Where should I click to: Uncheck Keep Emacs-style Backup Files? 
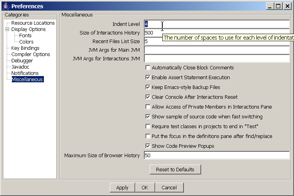point(148,87)
